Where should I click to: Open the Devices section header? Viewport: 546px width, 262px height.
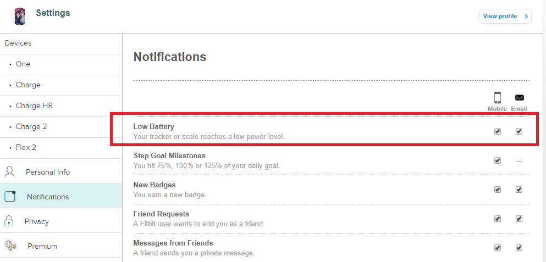[x=18, y=43]
